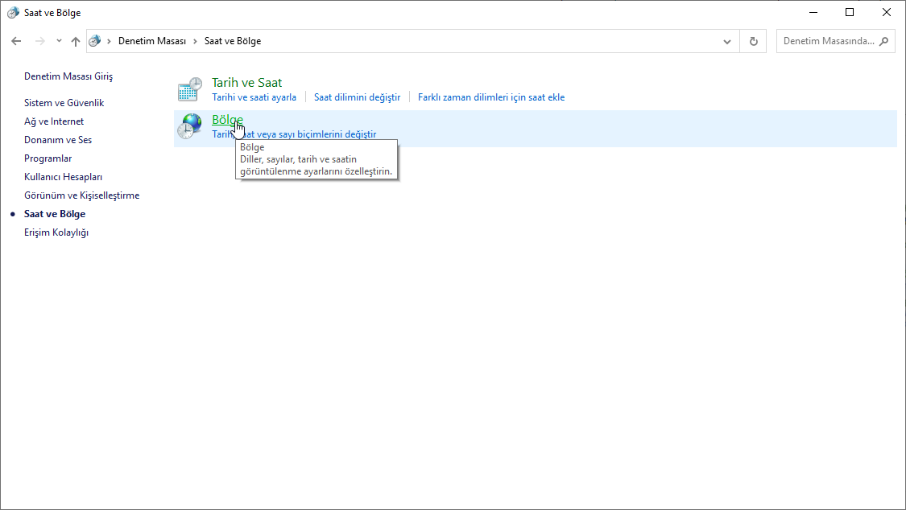Open Sistem ve Güvenlik category

(64, 103)
